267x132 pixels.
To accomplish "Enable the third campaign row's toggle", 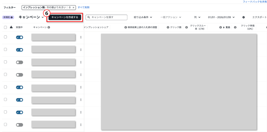I will pos(20,62).
